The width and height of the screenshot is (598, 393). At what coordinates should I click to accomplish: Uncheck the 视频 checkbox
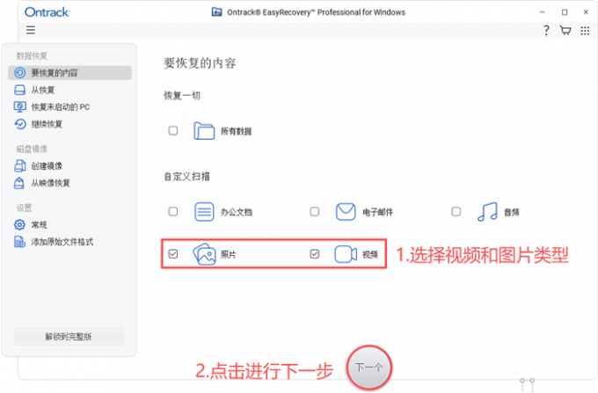point(315,254)
